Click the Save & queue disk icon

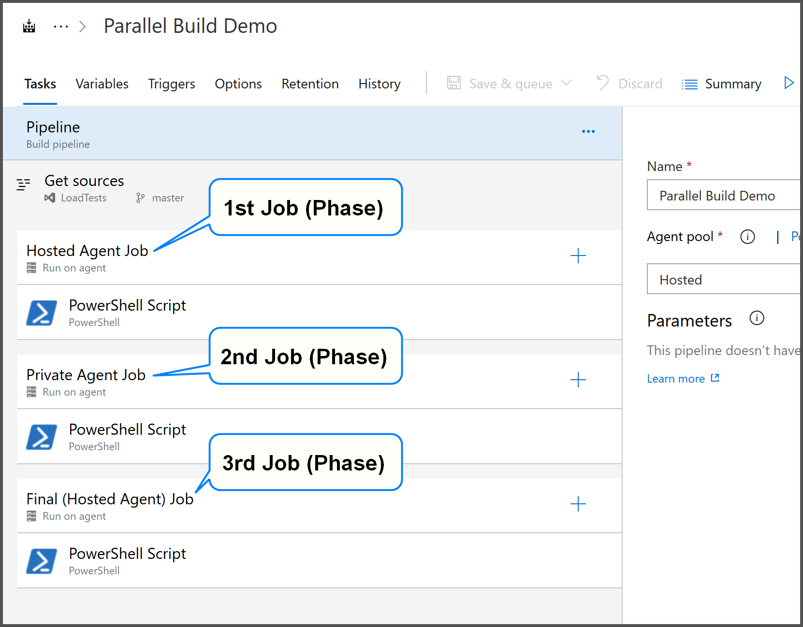click(453, 83)
